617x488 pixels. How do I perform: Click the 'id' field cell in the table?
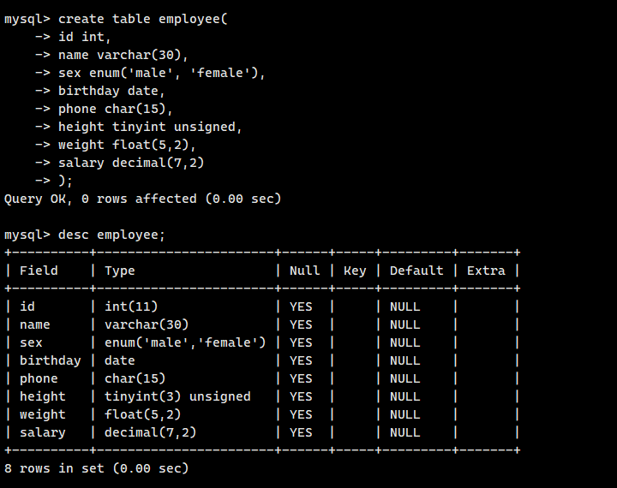click(27, 306)
